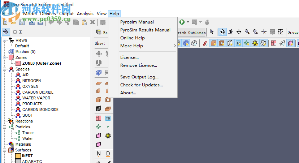Select Meshes (0) tree item
299x163 pixels.
click(25, 52)
